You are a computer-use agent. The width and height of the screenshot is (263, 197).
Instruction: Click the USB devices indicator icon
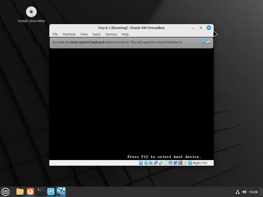click(161, 163)
